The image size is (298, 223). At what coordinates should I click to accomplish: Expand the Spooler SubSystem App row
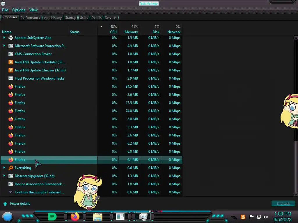click(x=3, y=37)
